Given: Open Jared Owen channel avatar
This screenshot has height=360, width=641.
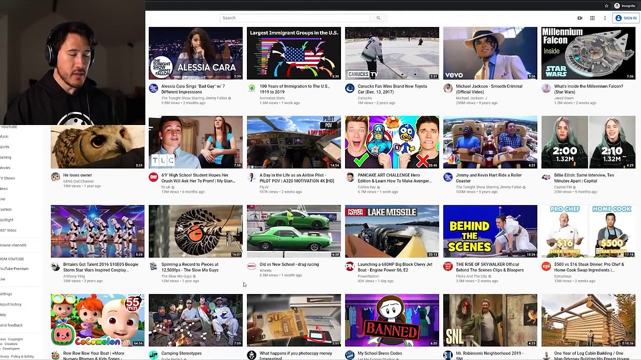Looking at the screenshot, I should point(546,88).
